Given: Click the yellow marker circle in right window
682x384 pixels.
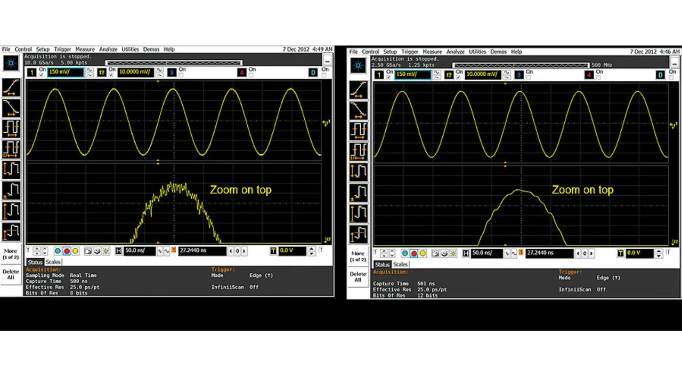Looking at the screenshot, I should tap(423, 253).
